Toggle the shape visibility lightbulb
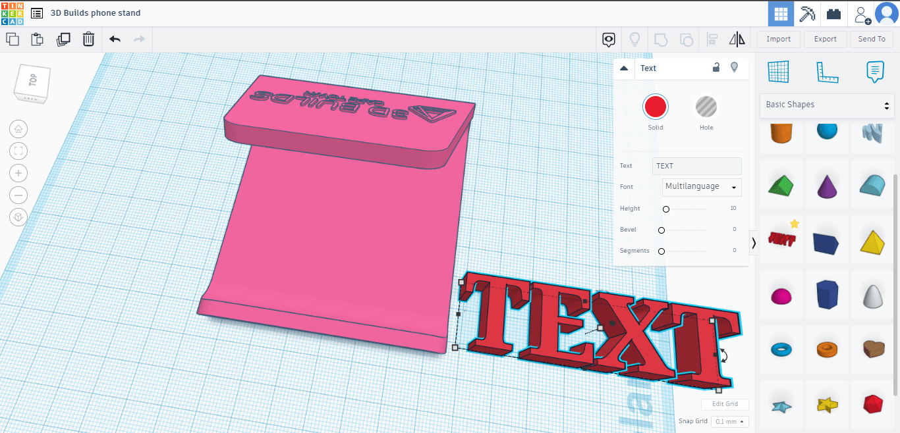Image resolution: width=900 pixels, height=433 pixels. 734,68
